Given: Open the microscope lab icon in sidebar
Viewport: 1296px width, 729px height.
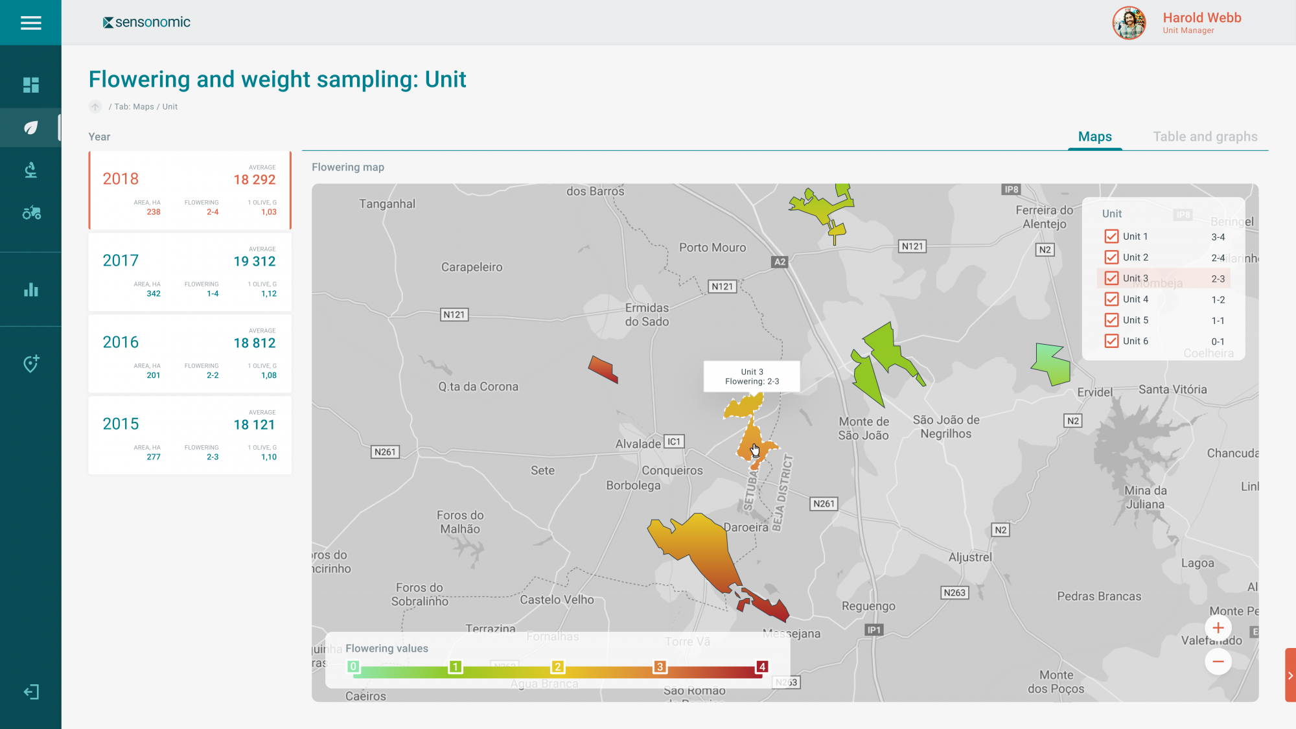Looking at the screenshot, I should click(30, 170).
